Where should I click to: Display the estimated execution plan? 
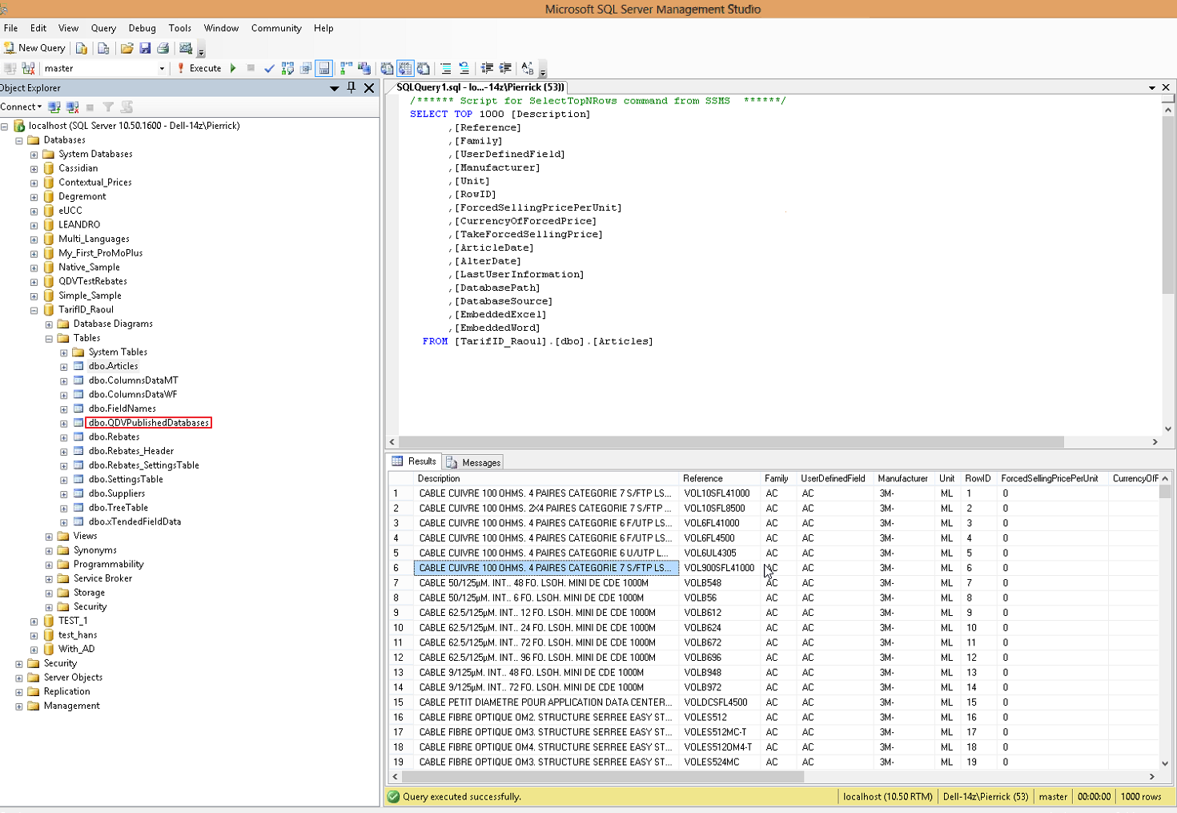coord(287,68)
